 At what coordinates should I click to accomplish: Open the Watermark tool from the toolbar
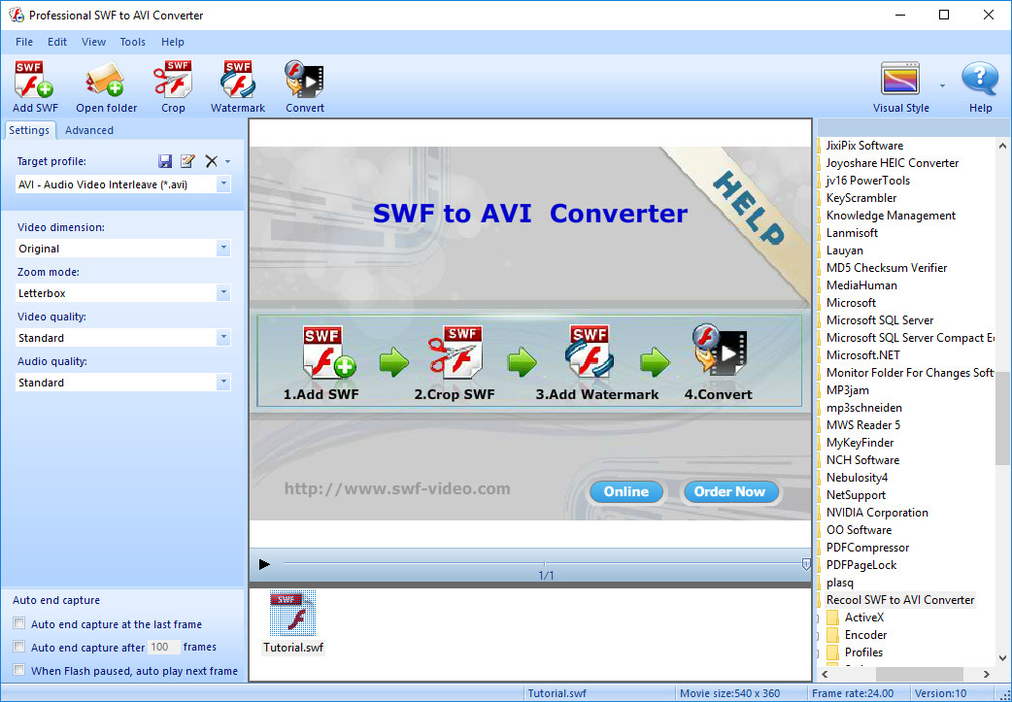pyautogui.click(x=238, y=80)
